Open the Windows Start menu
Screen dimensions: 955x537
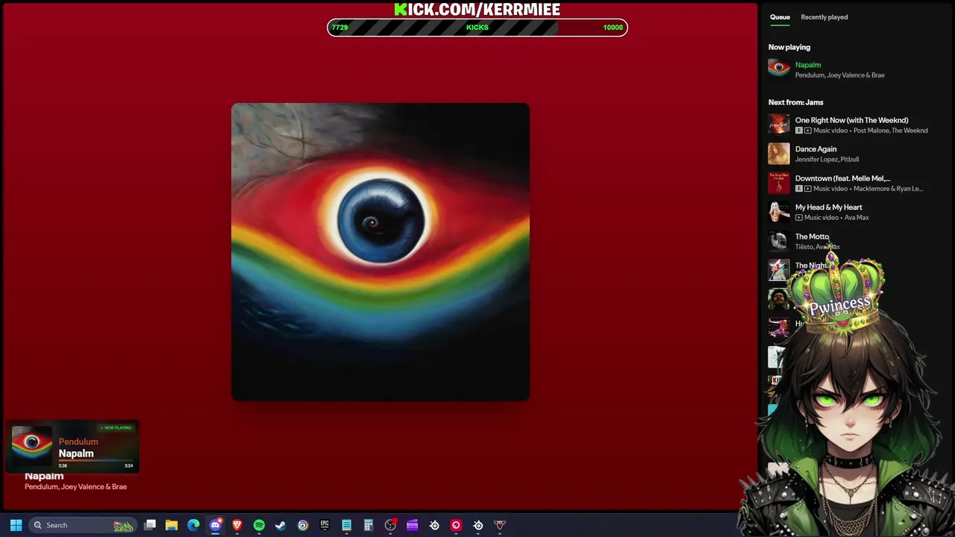coord(16,525)
